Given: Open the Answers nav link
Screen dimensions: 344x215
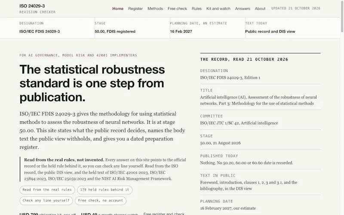Looking at the screenshot, I should click(243, 9).
